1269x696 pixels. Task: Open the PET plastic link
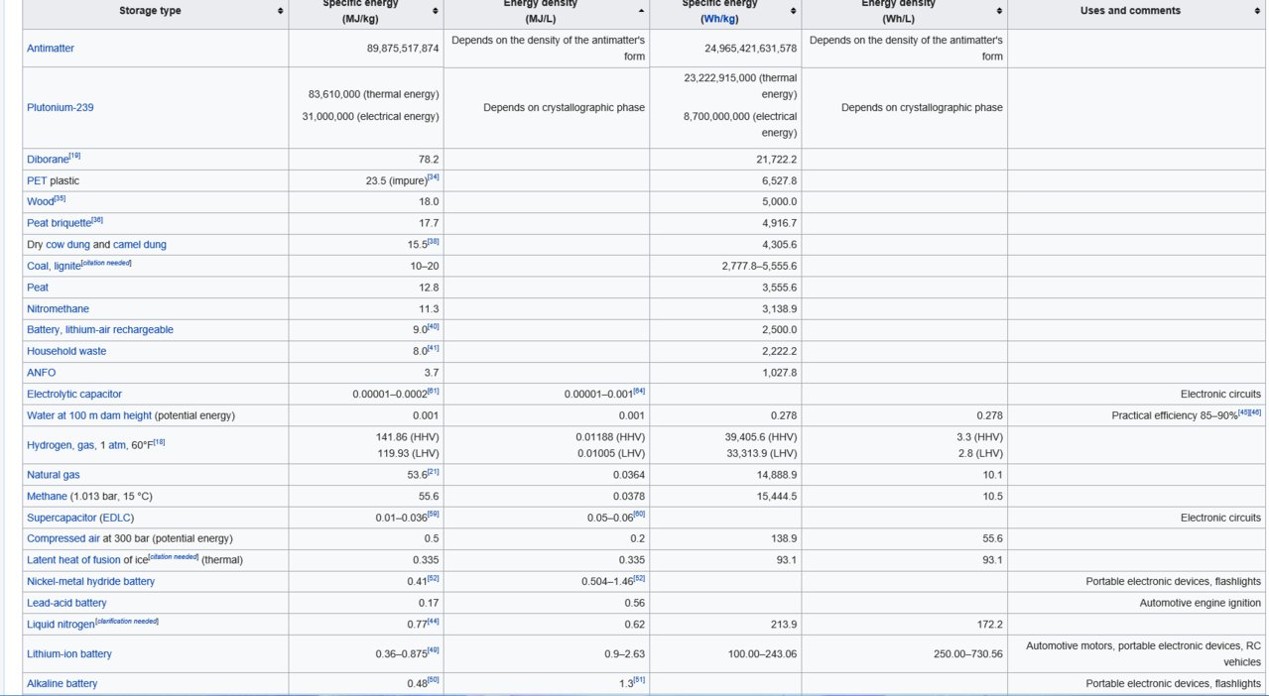[37, 181]
